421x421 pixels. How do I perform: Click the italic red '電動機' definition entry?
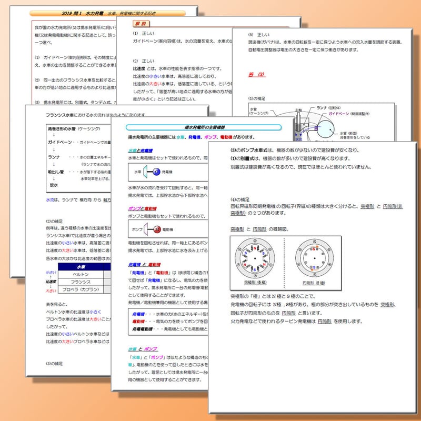click(x=138, y=322)
